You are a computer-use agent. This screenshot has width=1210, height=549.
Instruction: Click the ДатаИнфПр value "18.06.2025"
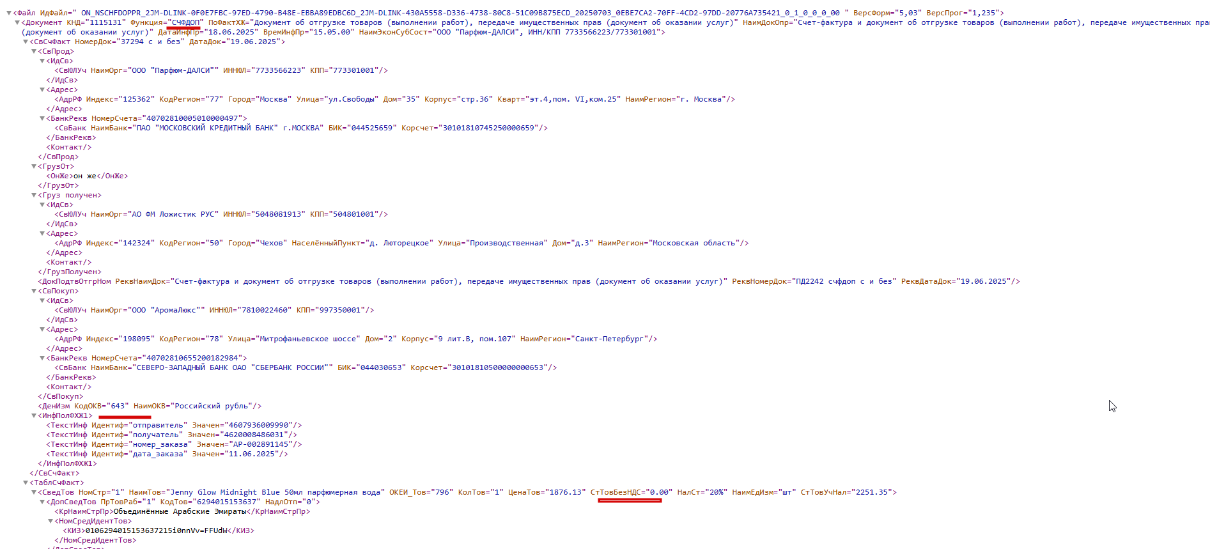point(230,32)
